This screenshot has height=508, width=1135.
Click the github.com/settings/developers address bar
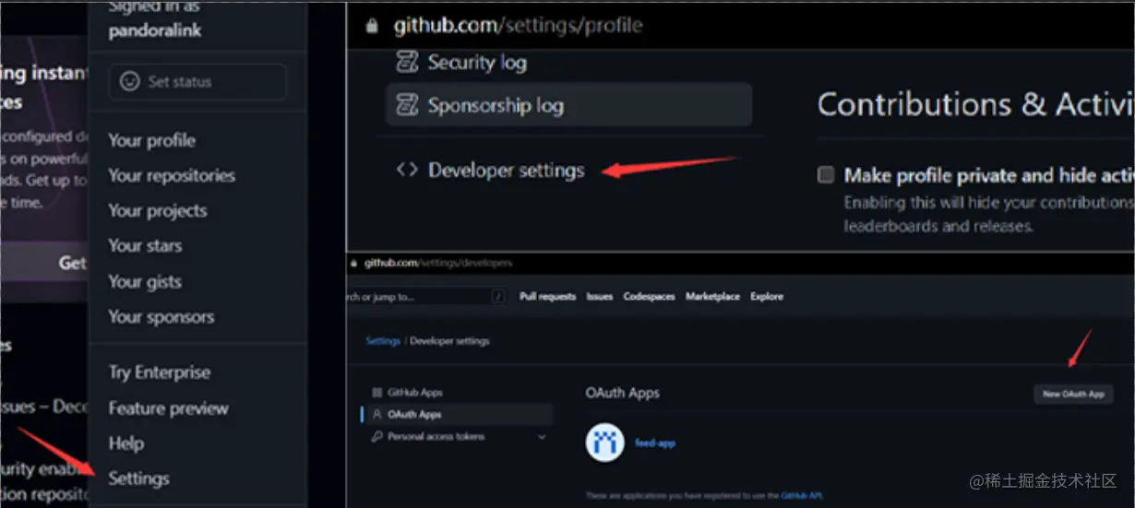tap(437, 263)
